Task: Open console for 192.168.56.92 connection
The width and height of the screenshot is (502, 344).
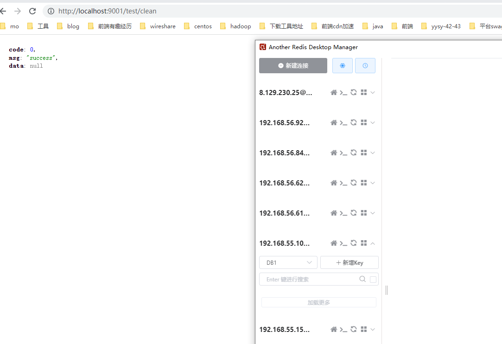Action: coord(343,123)
